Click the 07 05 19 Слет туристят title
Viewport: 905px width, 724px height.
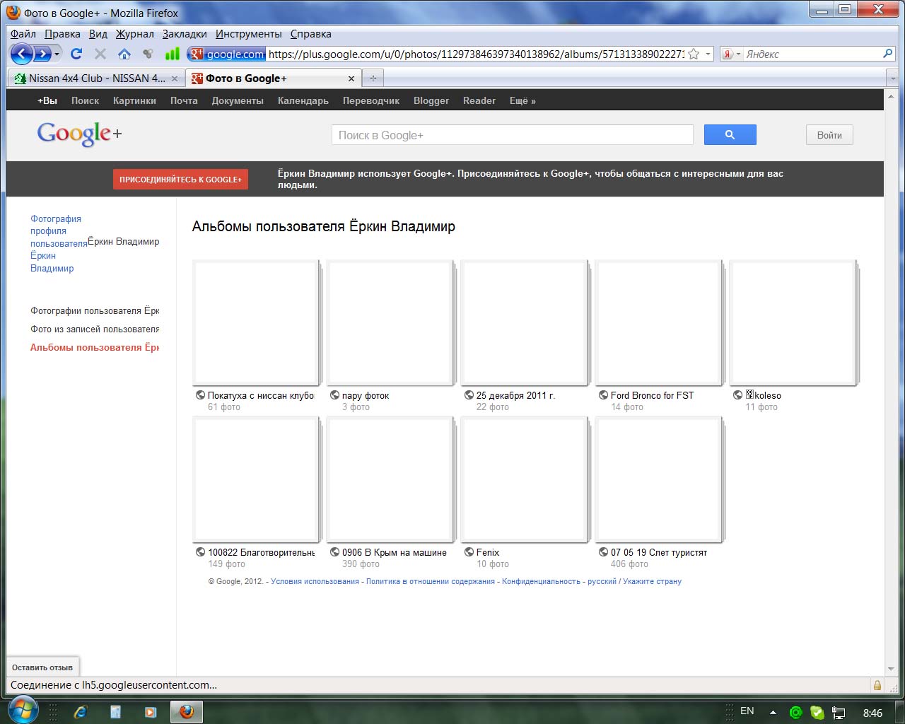point(659,552)
